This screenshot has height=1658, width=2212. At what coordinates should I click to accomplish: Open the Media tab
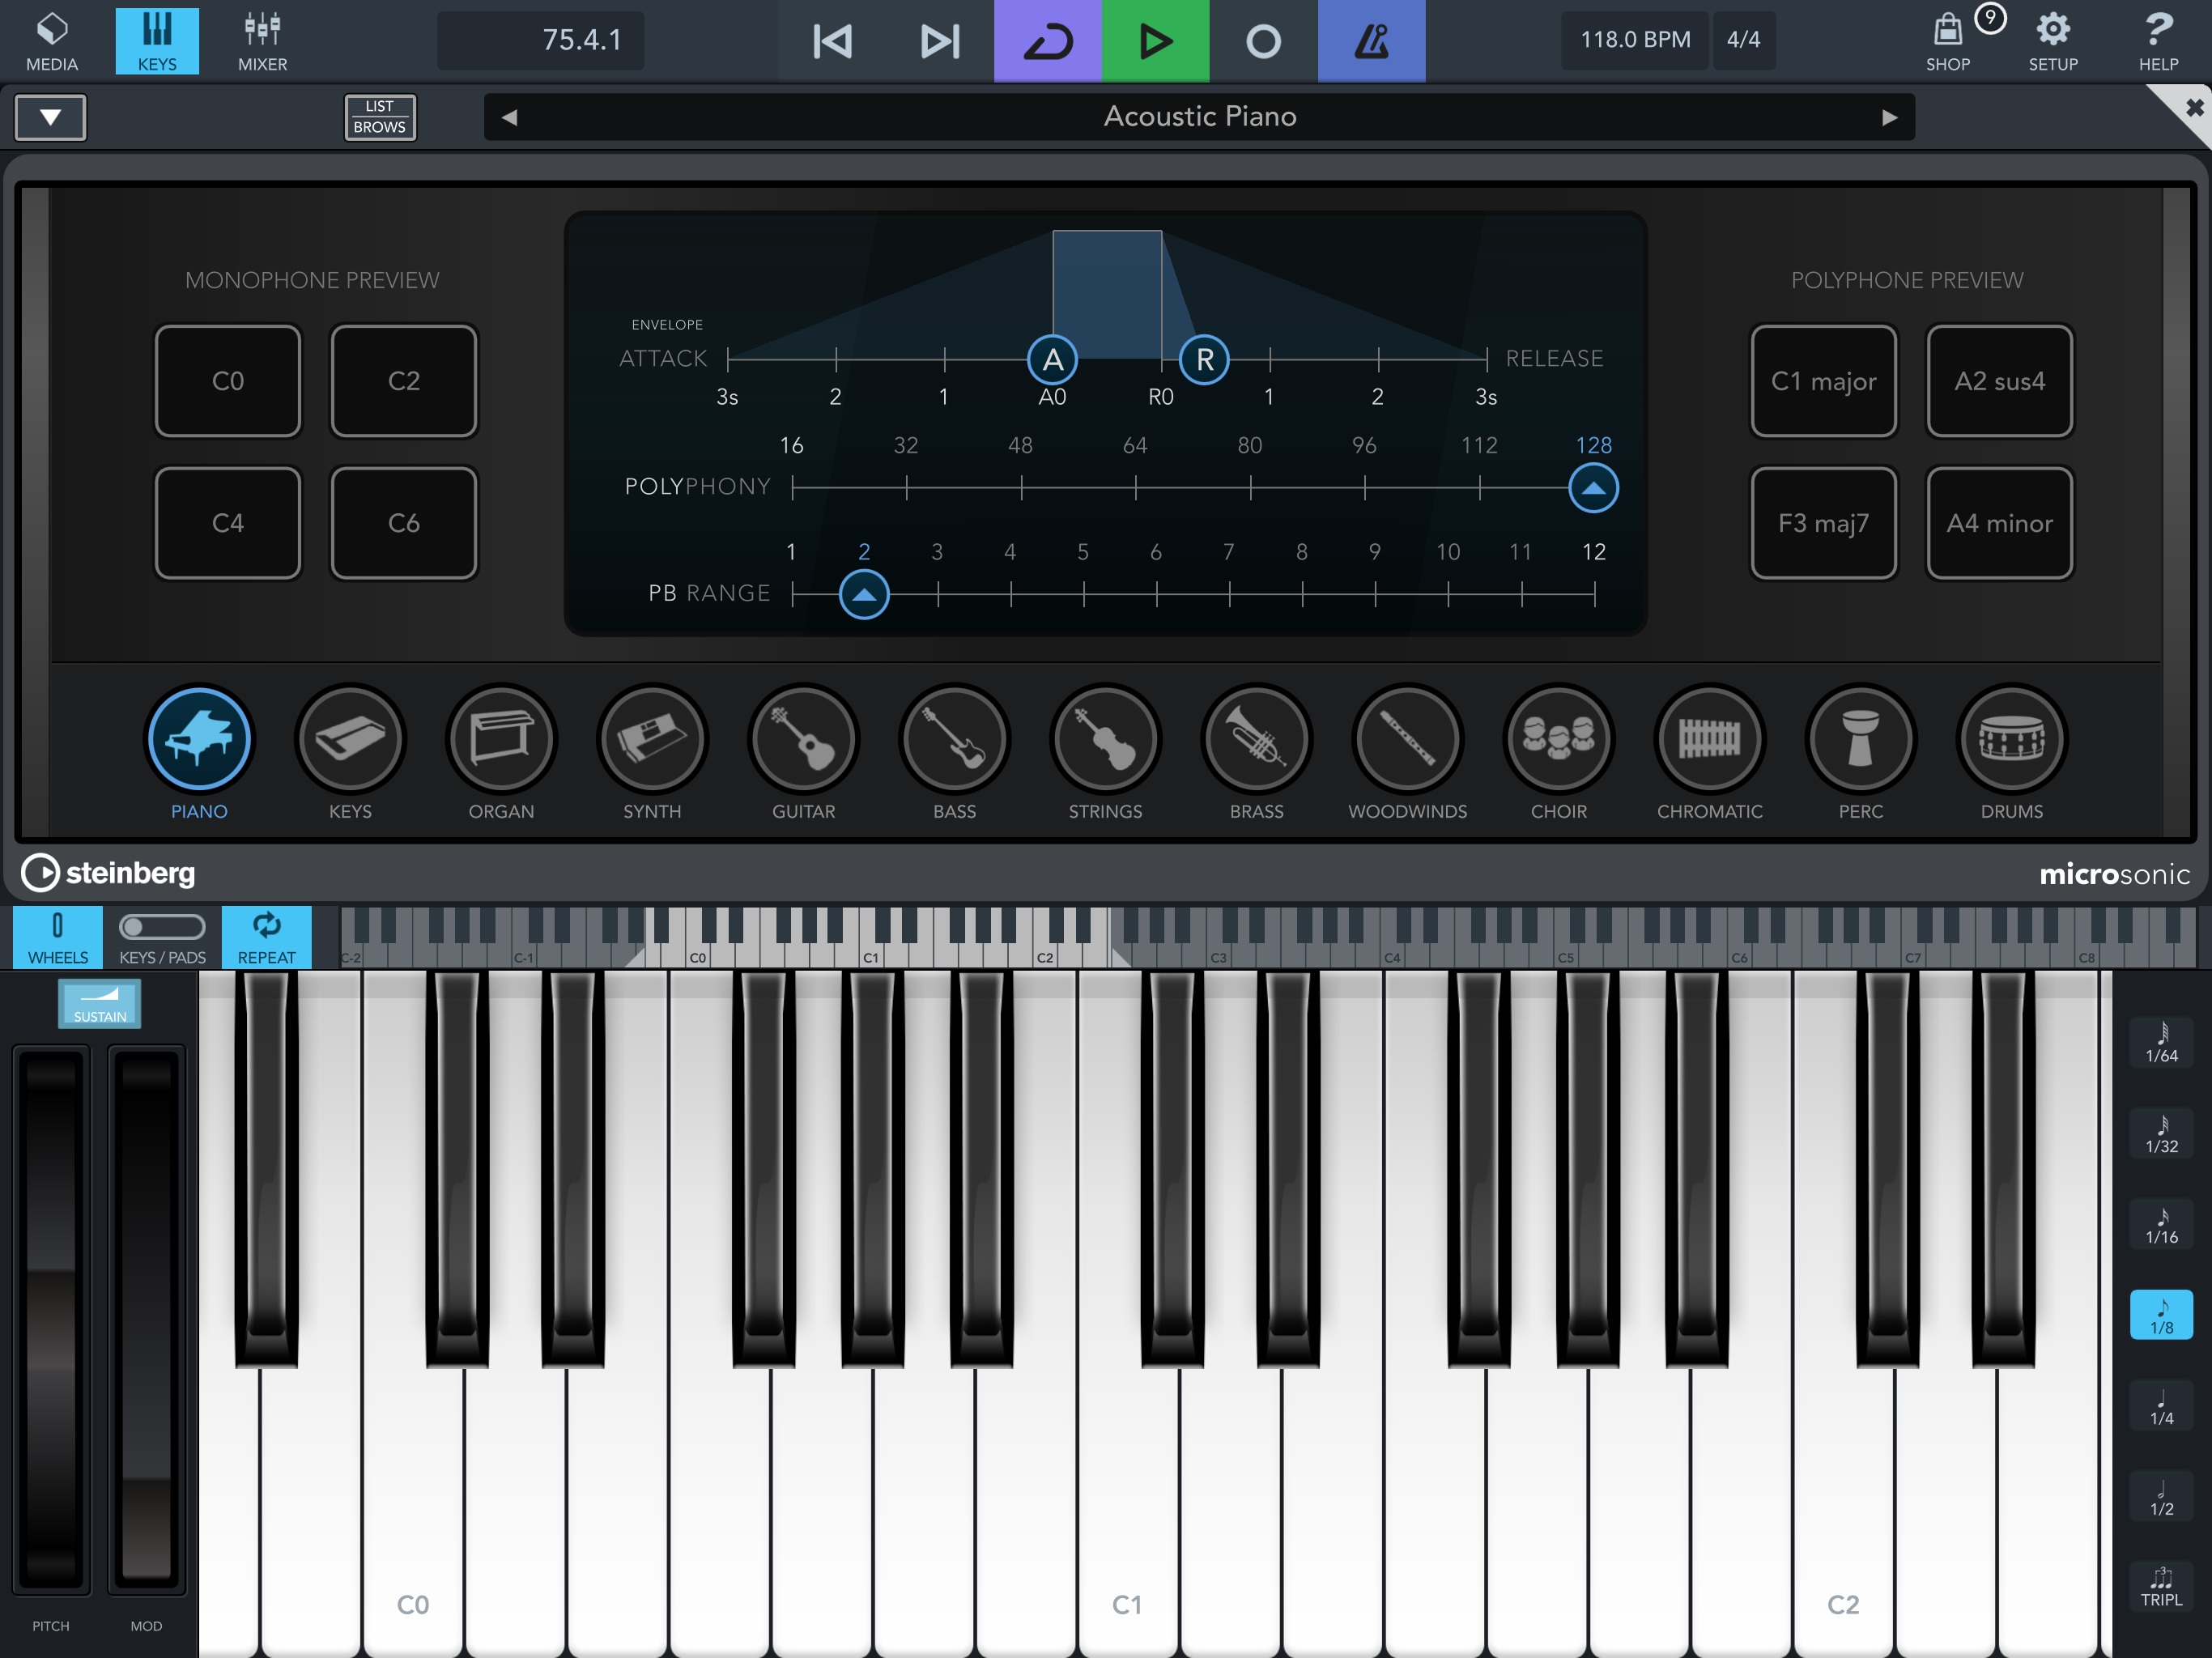(52, 41)
